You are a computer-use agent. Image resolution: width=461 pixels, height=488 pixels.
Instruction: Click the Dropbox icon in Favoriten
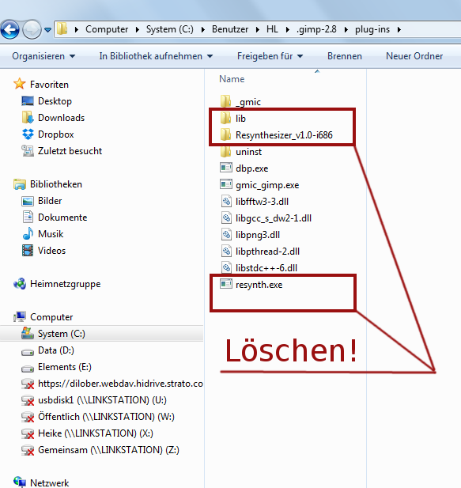[28, 134]
